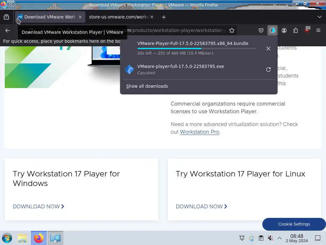Expand hidden system tray icons
Image resolution: width=326 pixels, height=245 pixels.
(x=280, y=238)
